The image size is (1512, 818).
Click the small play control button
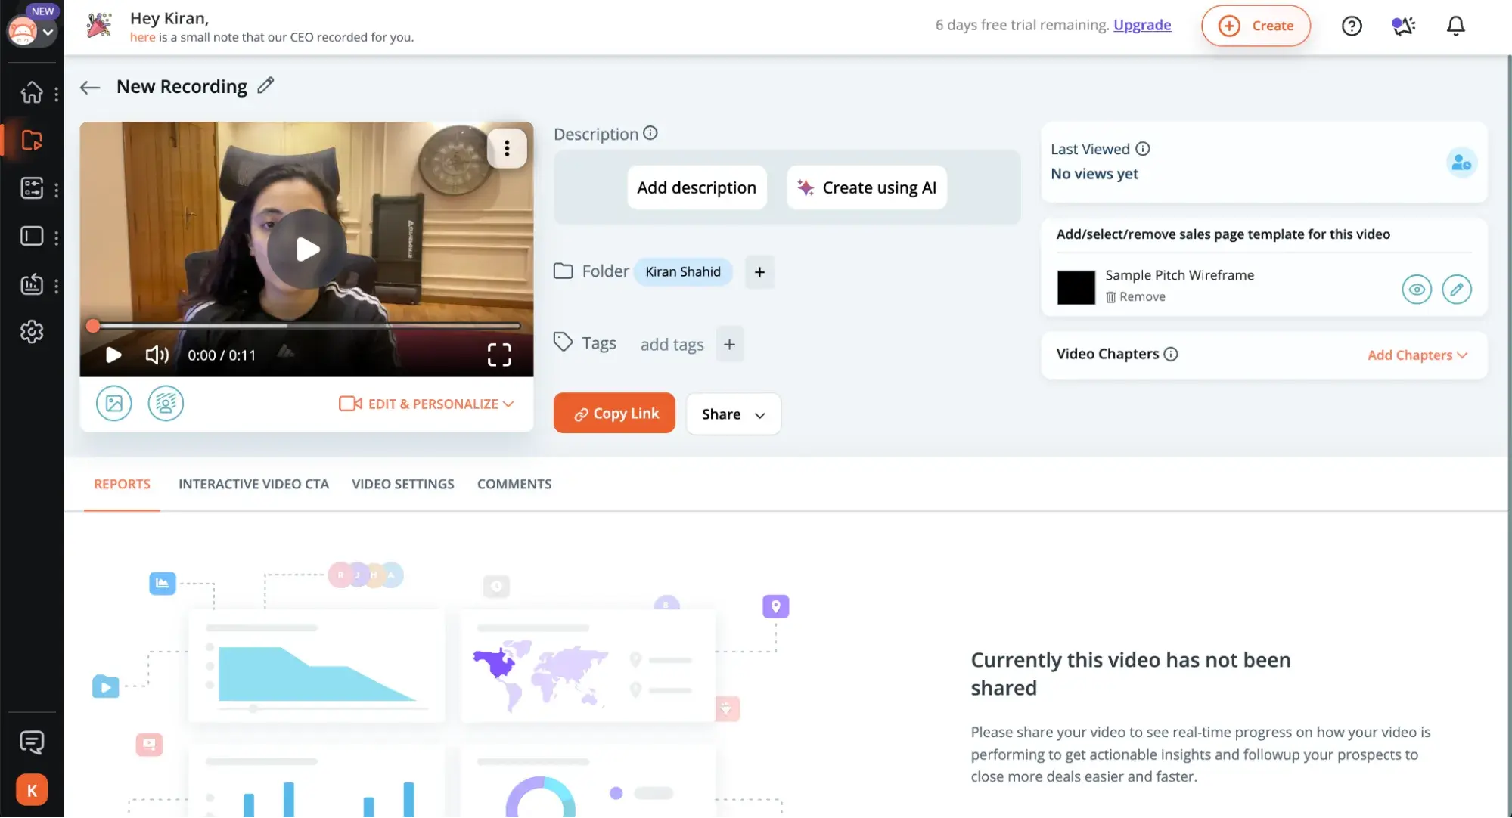click(113, 355)
